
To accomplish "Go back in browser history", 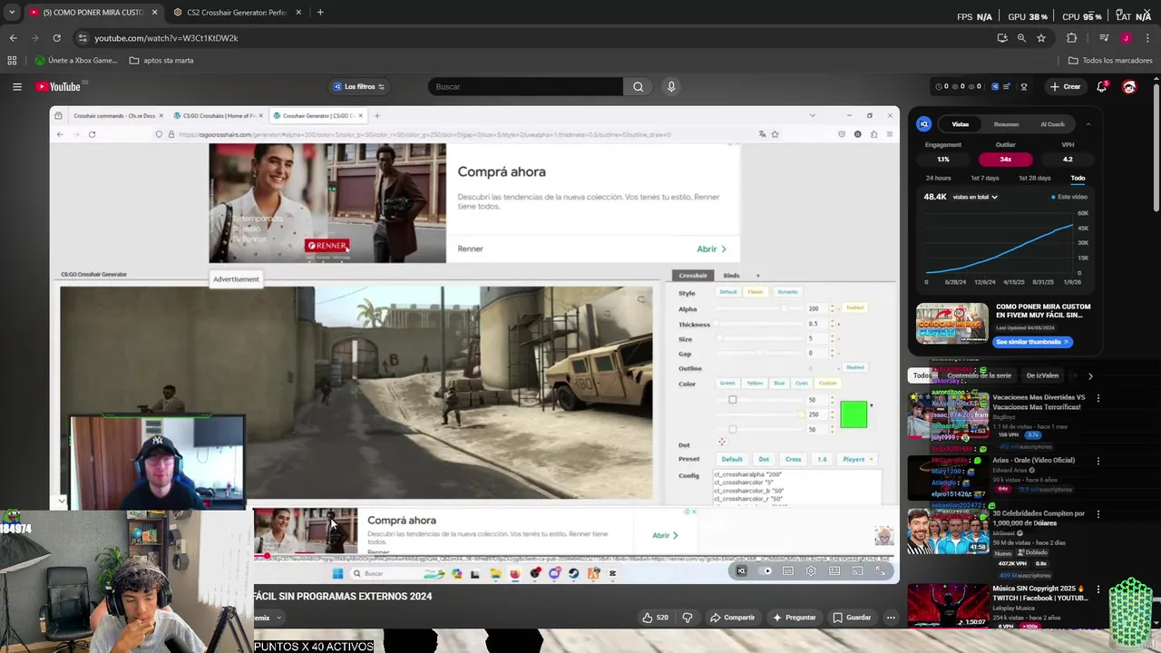I will pyautogui.click(x=14, y=38).
